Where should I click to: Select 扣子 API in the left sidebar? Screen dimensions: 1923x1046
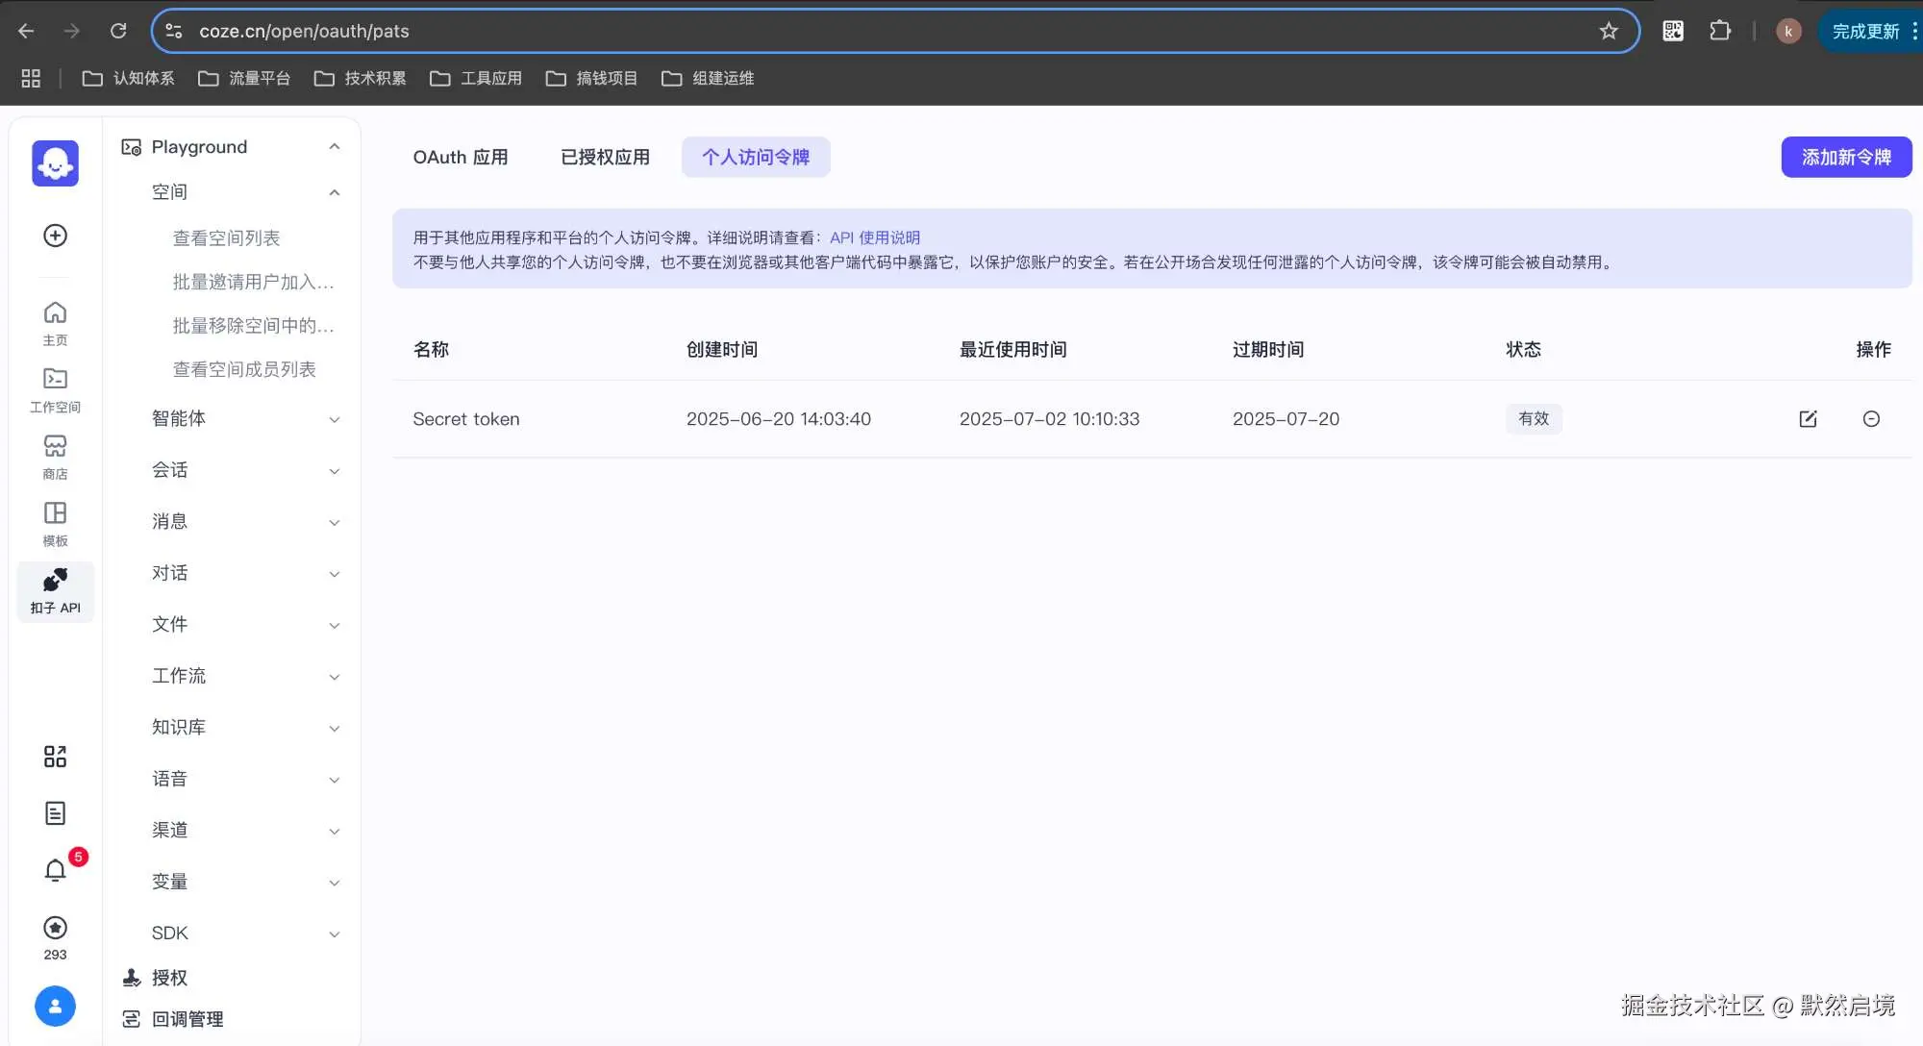[x=55, y=590]
